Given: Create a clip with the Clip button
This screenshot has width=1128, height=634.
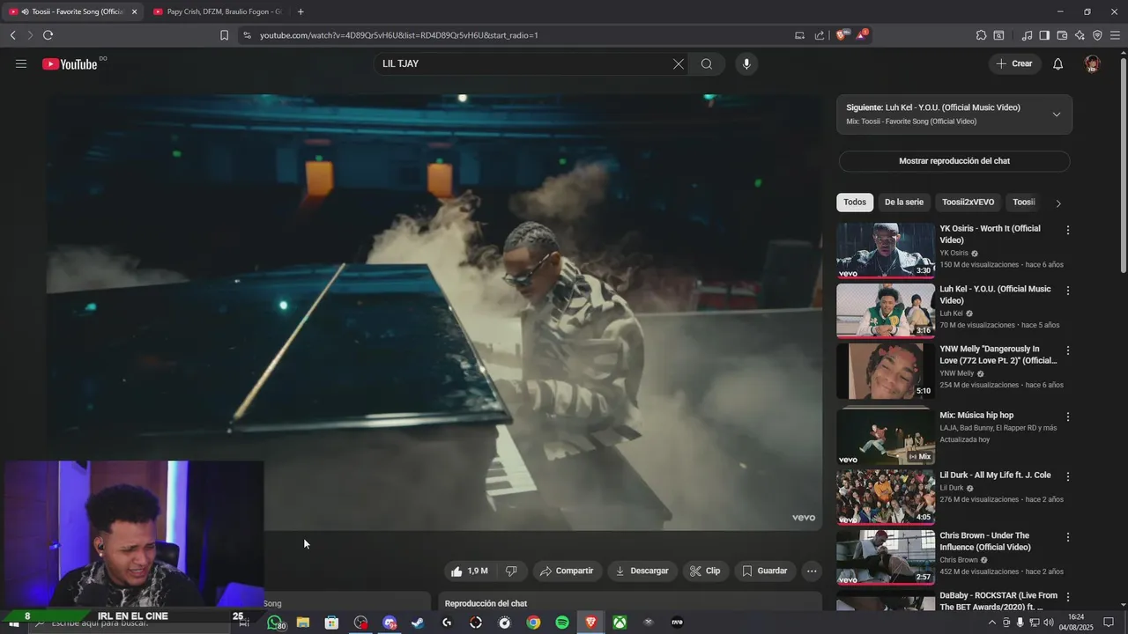Looking at the screenshot, I should [705, 571].
